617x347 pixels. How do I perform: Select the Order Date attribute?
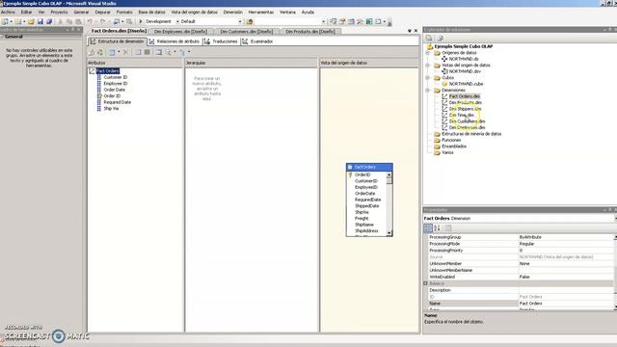coord(114,90)
